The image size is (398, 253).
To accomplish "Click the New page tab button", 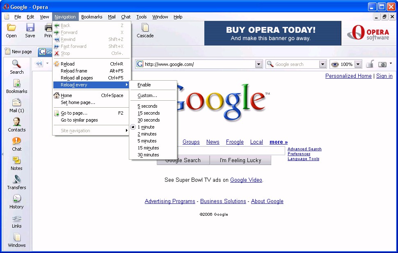I will point(18,52).
